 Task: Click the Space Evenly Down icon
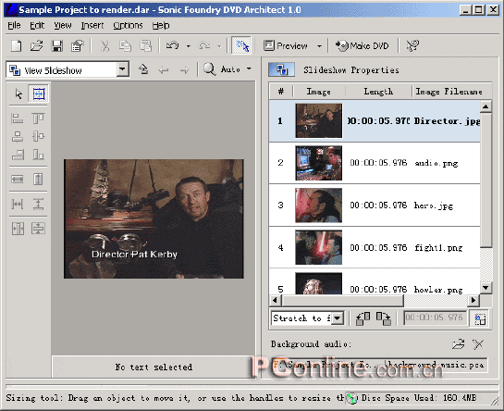coord(38,204)
